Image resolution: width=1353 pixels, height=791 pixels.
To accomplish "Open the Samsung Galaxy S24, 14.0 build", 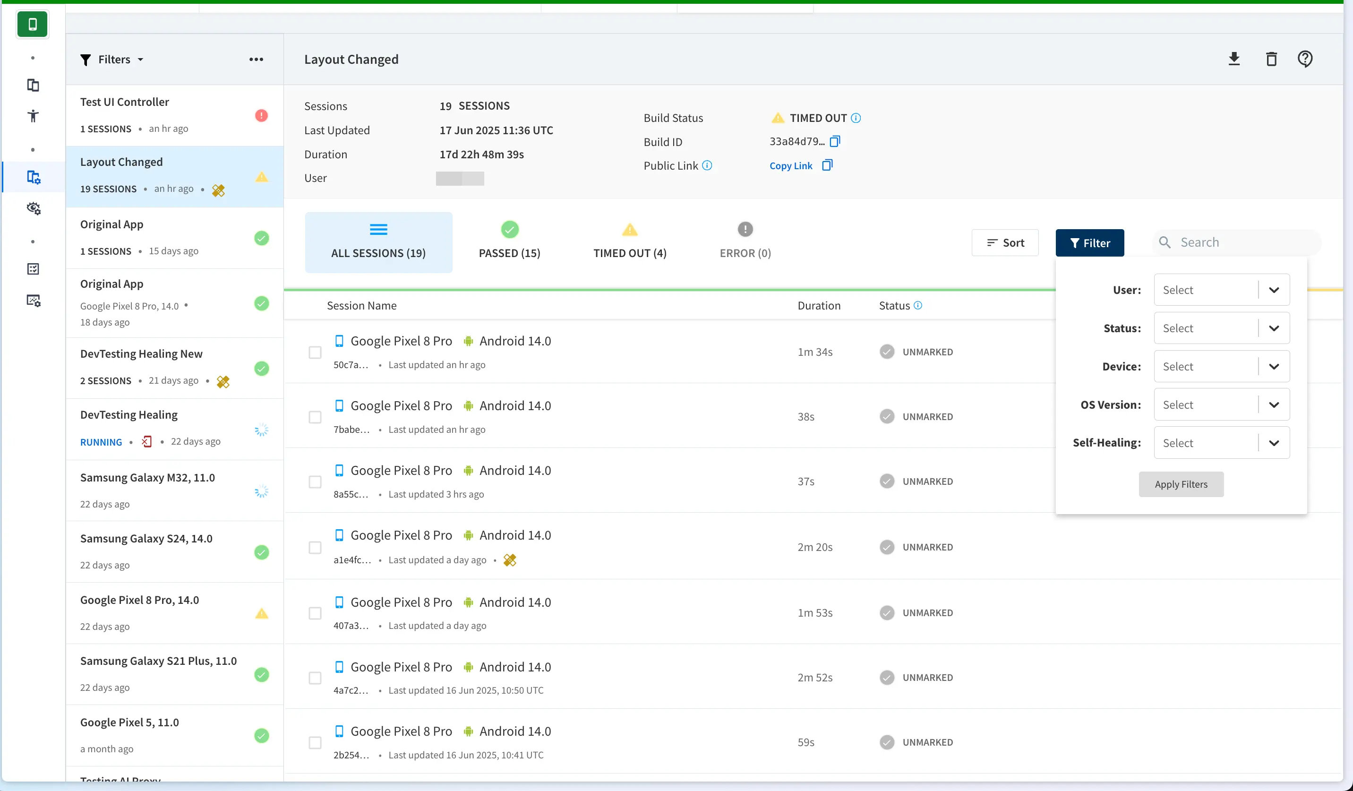I will click(x=174, y=551).
